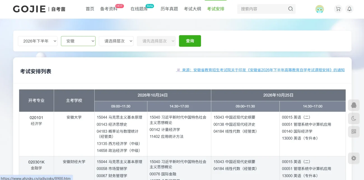Click the search magnifier icon

click(x=290, y=9)
